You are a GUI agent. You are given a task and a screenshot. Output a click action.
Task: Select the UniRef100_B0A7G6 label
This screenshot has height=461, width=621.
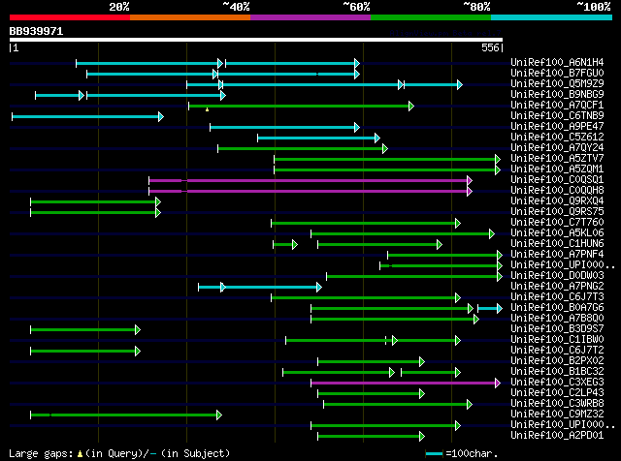click(557, 308)
